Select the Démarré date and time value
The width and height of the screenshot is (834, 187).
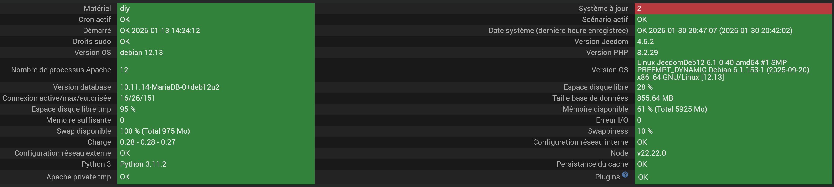160,31
